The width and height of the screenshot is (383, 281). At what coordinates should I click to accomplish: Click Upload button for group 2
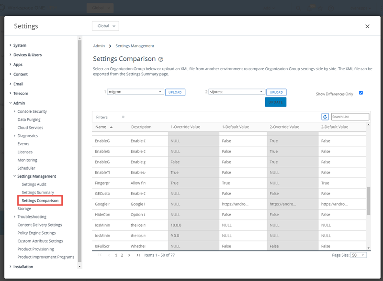(276, 92)
